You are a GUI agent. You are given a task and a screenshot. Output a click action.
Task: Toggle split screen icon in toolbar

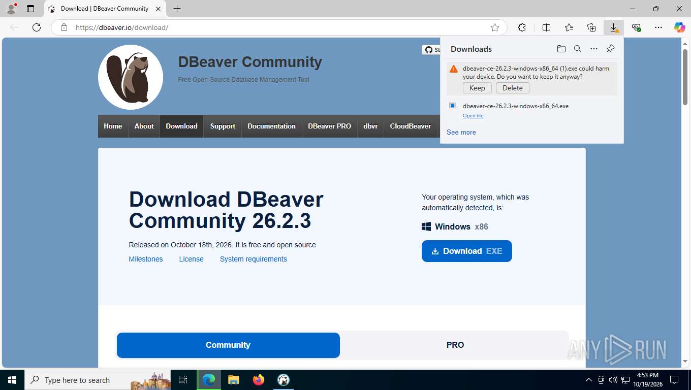(x=546, y=27)
